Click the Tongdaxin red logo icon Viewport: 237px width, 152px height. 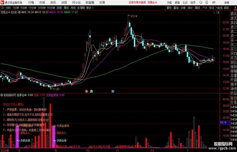[2, 2]
